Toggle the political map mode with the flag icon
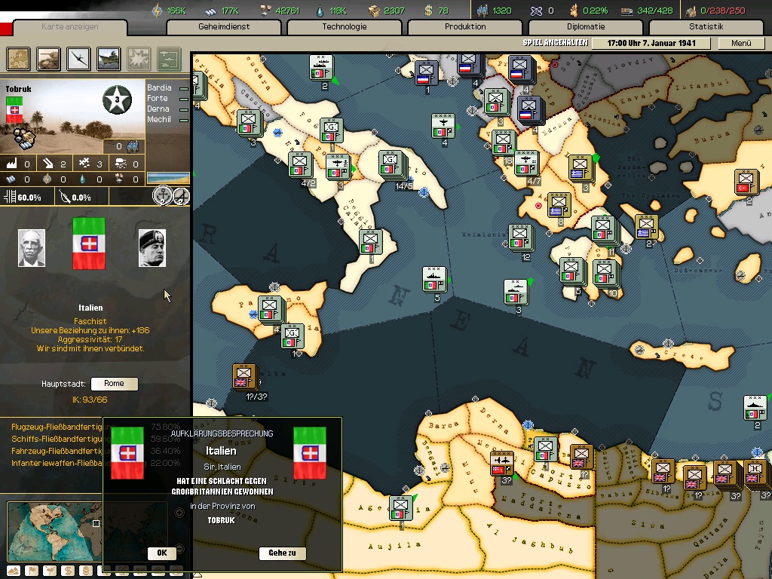772x579 pixels. point(32,571)
